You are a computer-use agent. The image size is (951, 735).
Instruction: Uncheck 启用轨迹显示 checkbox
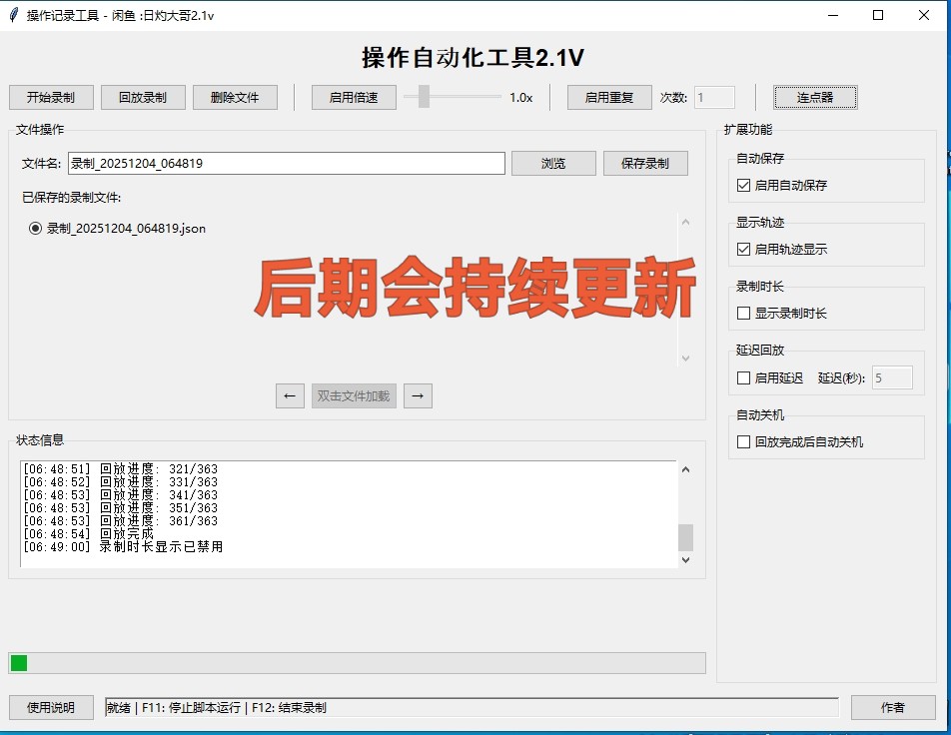click(743, 249)
